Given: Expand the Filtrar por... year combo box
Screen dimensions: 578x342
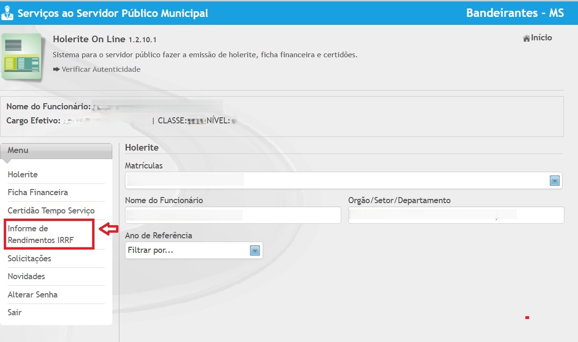Looking at the screenshot, I should coord(188,251).
